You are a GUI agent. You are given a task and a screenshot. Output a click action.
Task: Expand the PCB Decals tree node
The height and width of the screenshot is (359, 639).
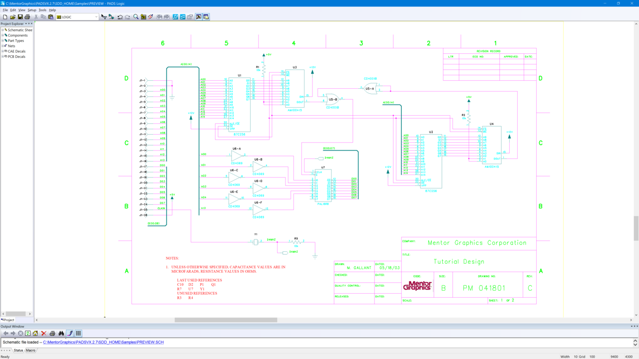tap(2, 56)
